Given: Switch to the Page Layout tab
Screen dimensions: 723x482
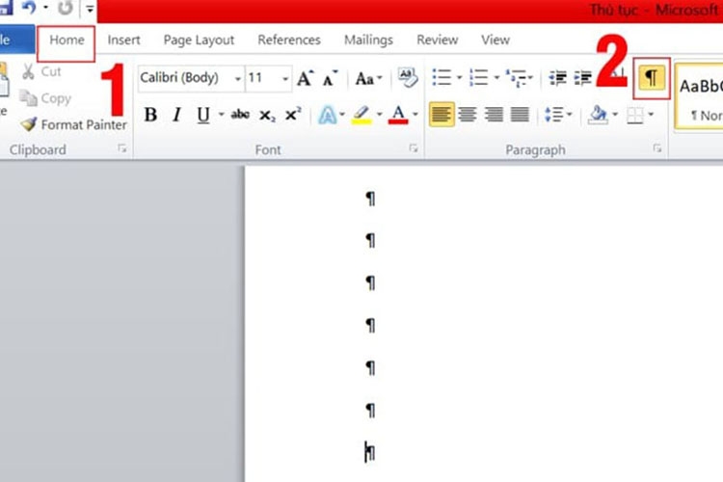Looking at the screenshot, I should 199,40.
